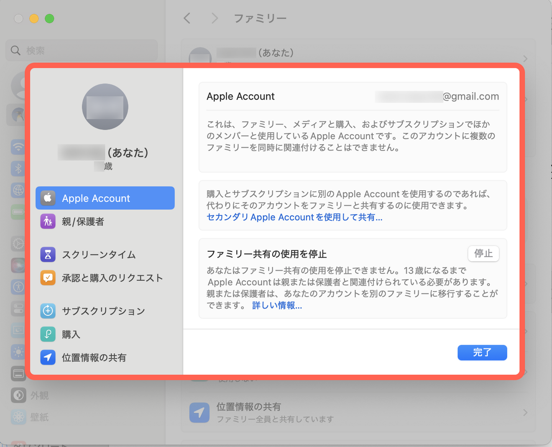Select Bluetooth icon in background sidebar
The width and height of the screenshot is (552, 447).
point(18,169)
